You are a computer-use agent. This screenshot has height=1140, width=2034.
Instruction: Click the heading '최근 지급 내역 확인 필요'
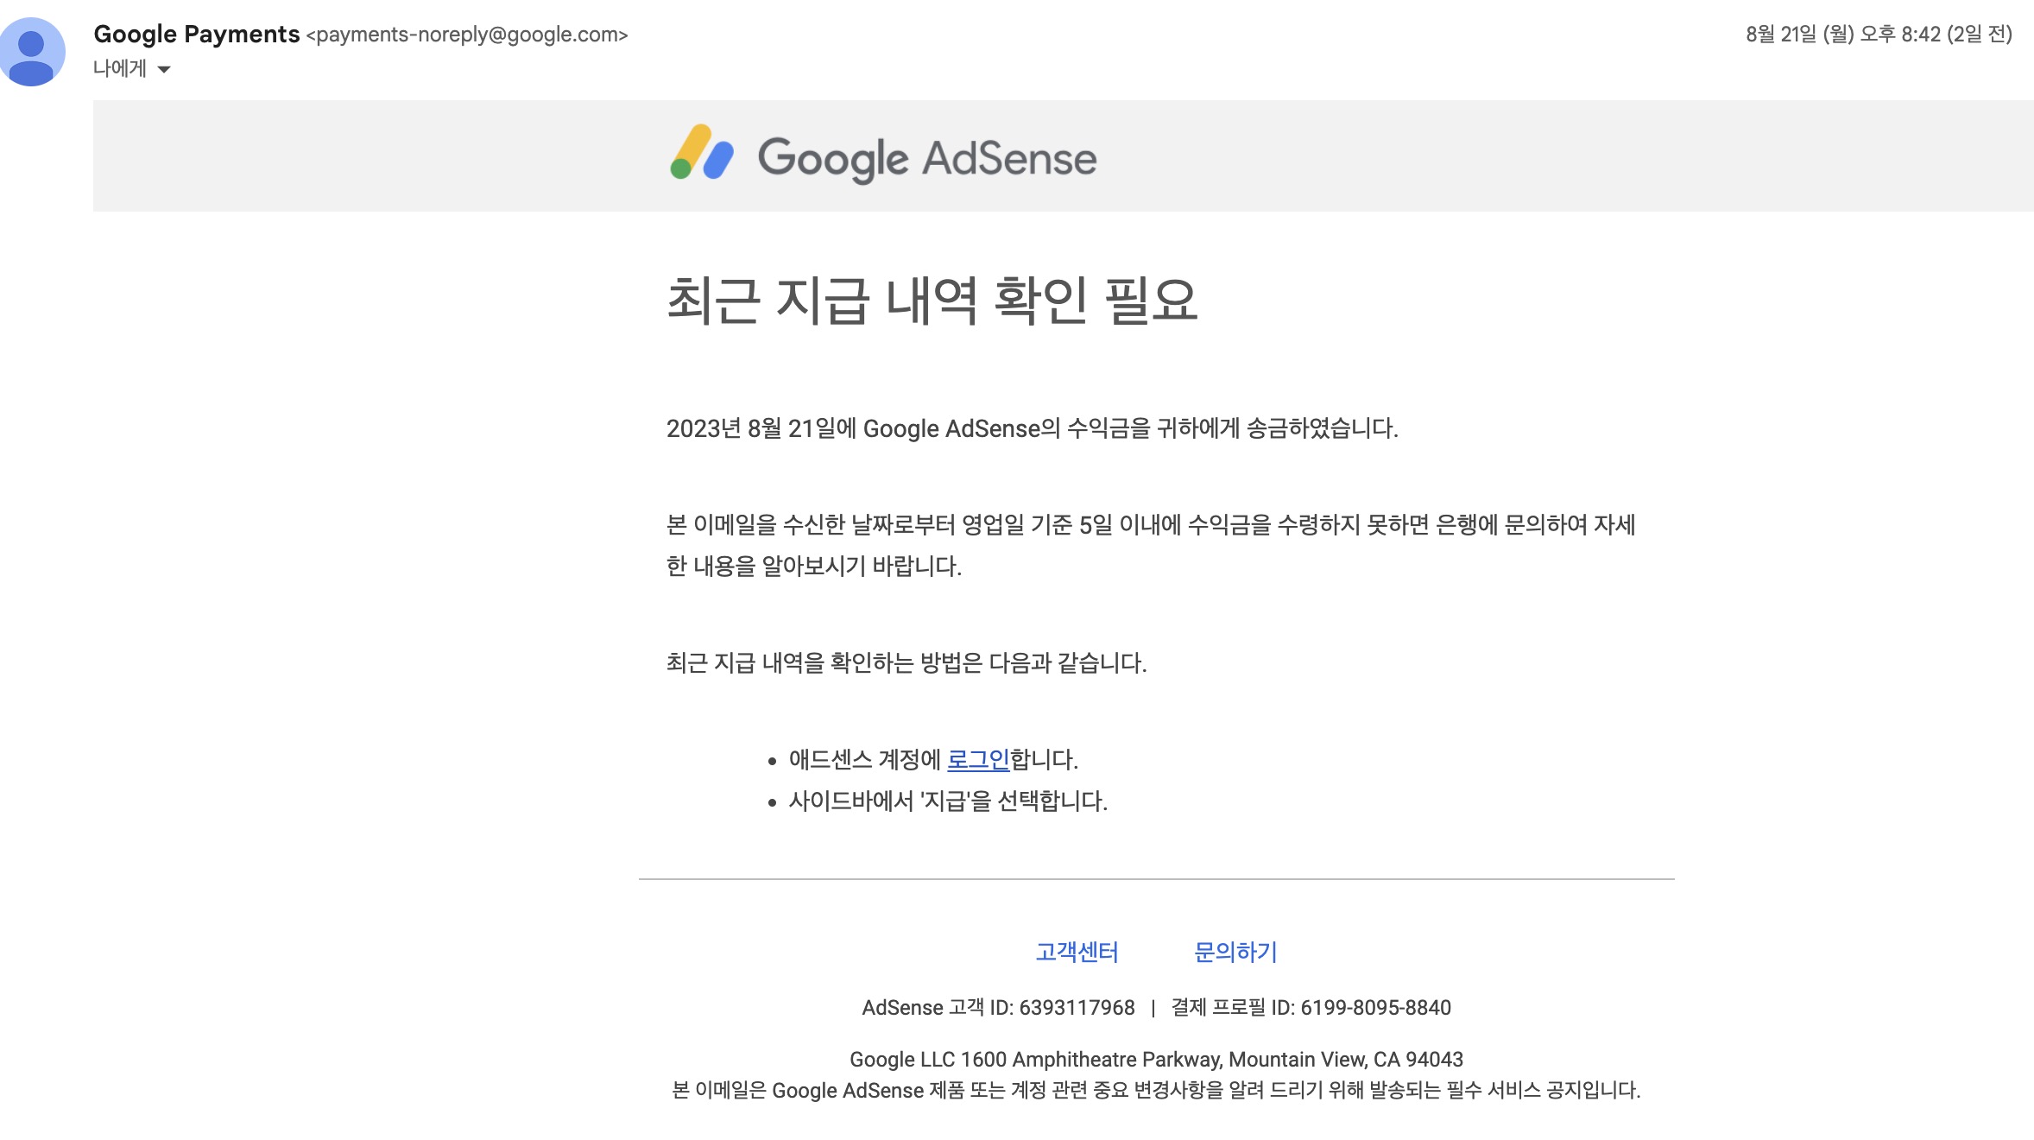[x=932, y=301]
